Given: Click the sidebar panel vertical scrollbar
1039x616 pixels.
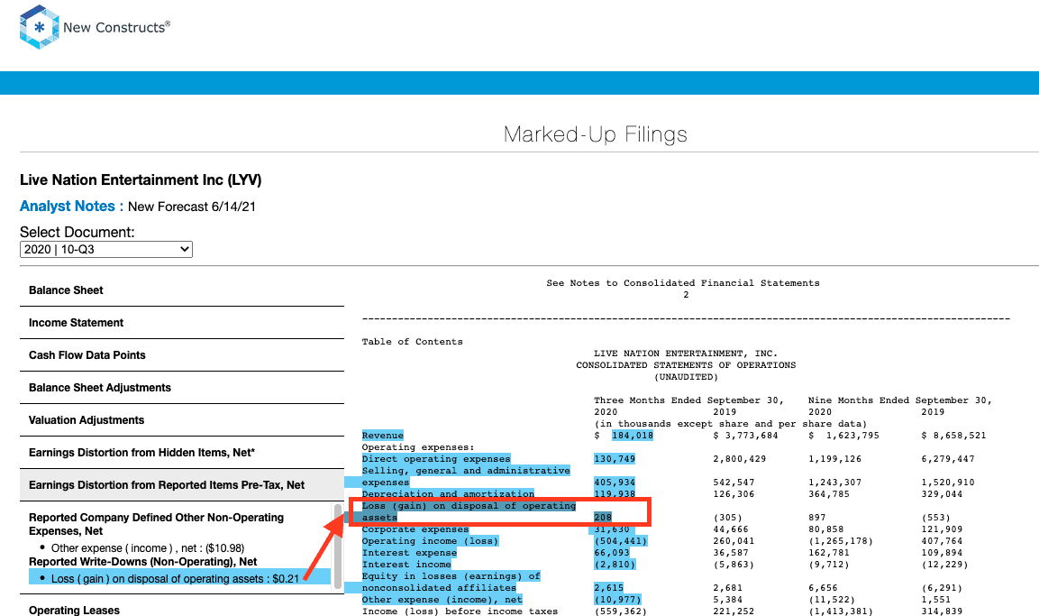Looking at the screenshot, I should click(338, 547).
